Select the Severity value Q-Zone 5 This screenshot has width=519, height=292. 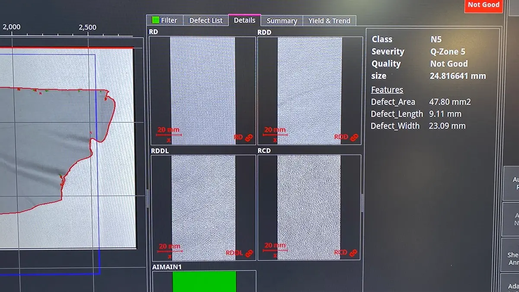click(x=448, y=51)
